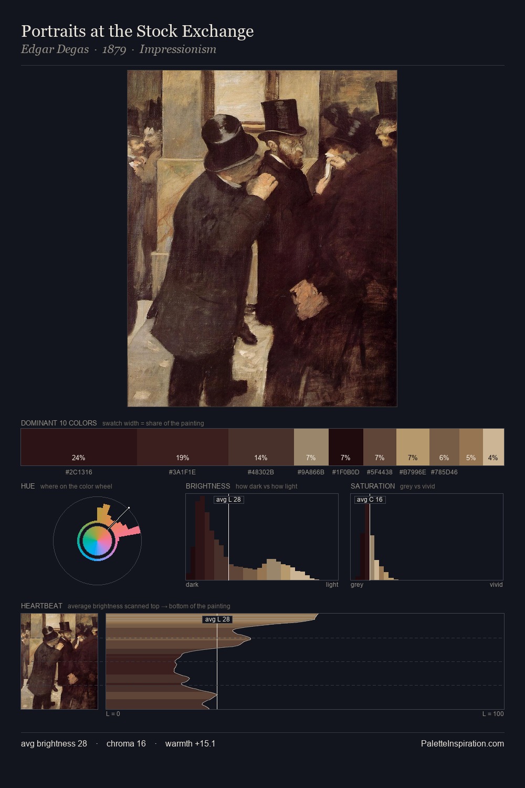Viewport: 525px width, 788px height.
Task: Click the hex code #785D46
Action: coord(444,472)
